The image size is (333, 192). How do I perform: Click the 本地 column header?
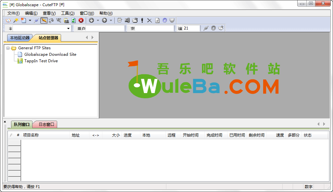pos(153,135)
